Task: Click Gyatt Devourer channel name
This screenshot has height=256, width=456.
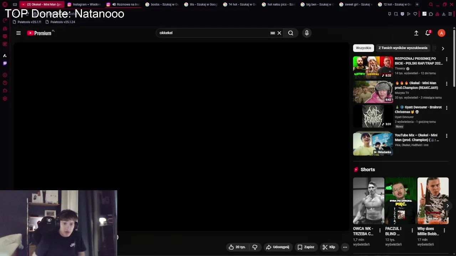Action: (x=404, y=117)
